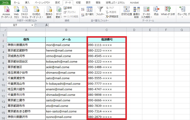190x120 pixels.
Task: Click the Filter funnel icon
Action: [100, 9]
